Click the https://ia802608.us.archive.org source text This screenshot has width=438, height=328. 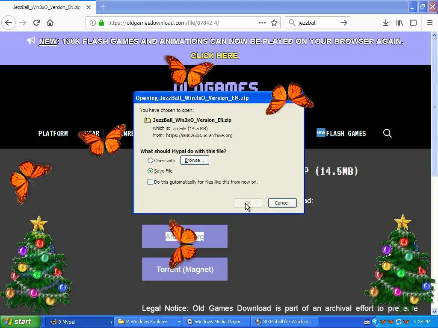point(199,135)
